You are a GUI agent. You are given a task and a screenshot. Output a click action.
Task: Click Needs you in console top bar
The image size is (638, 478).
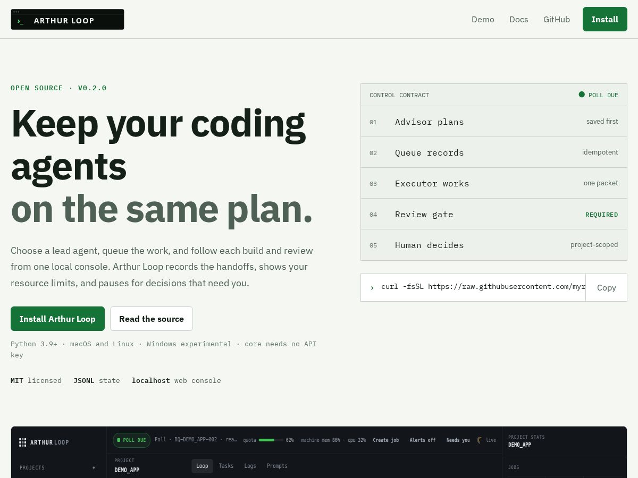click(x=458, y=440)
